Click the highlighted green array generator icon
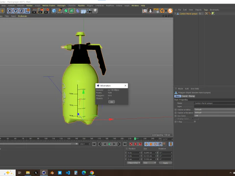Image resolution: width=235 pixels, height=176 pixels. click(x=71, y=11)
